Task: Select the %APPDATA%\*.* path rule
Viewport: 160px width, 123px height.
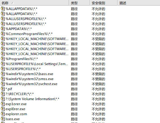Action: pyautogui.click(x=19, y=29)
